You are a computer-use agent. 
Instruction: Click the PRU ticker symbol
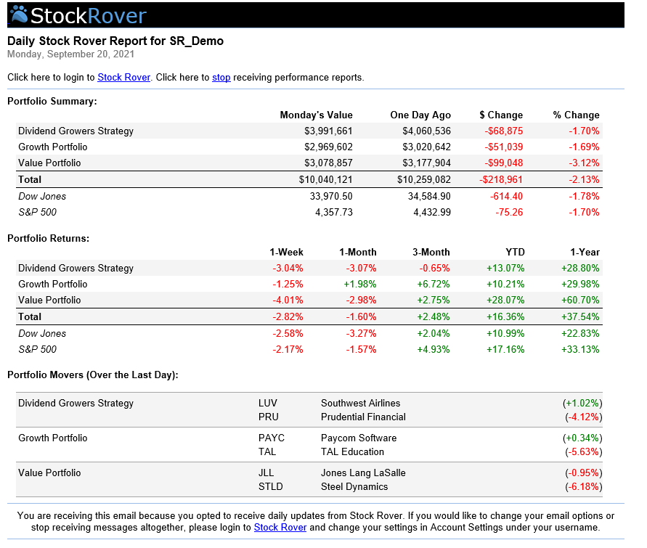[268, 417]
